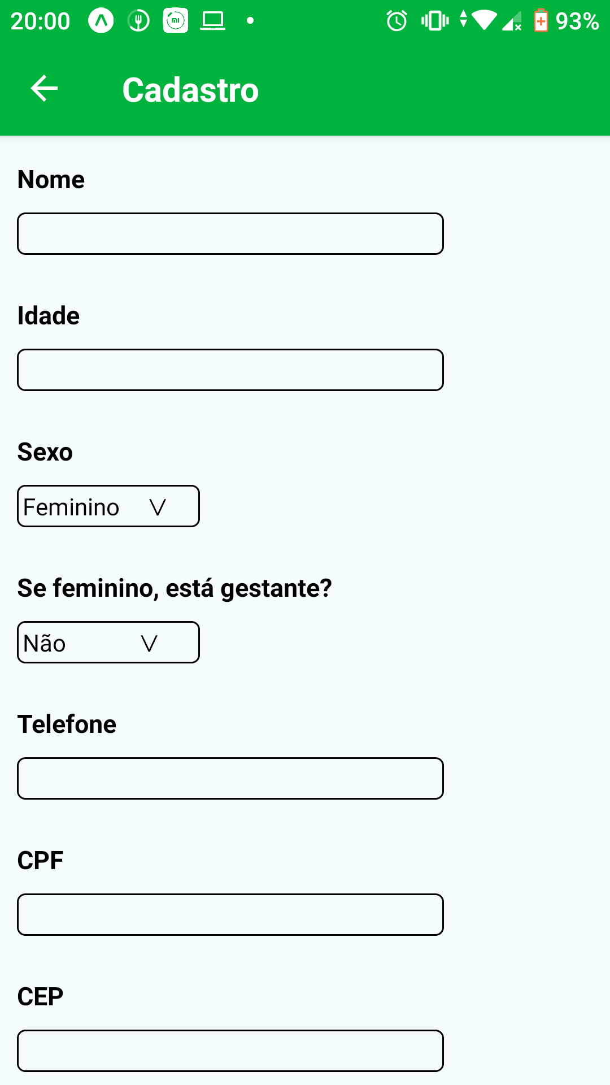Tap the vibrate mode status icon

pos(434,21)
